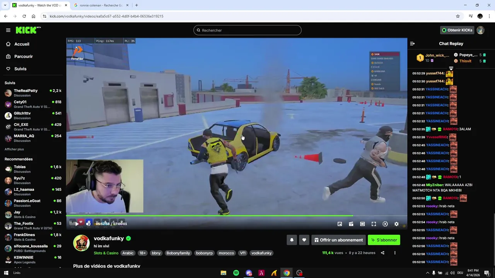This screenshot has height=278, width=495.
Task: Mute the video player volume
Action: point(89,224)
